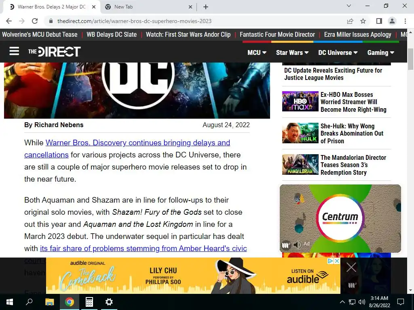Open She-Hulk Why Wong article headline
Viewport: 414px width, 310px height.
pyautogui.click(x=352, y=133)
